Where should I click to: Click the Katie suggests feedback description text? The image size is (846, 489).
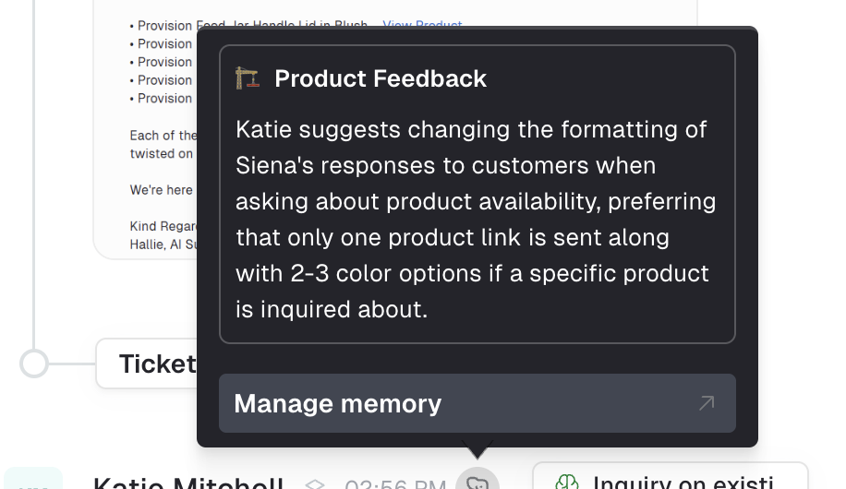(476, 220)
